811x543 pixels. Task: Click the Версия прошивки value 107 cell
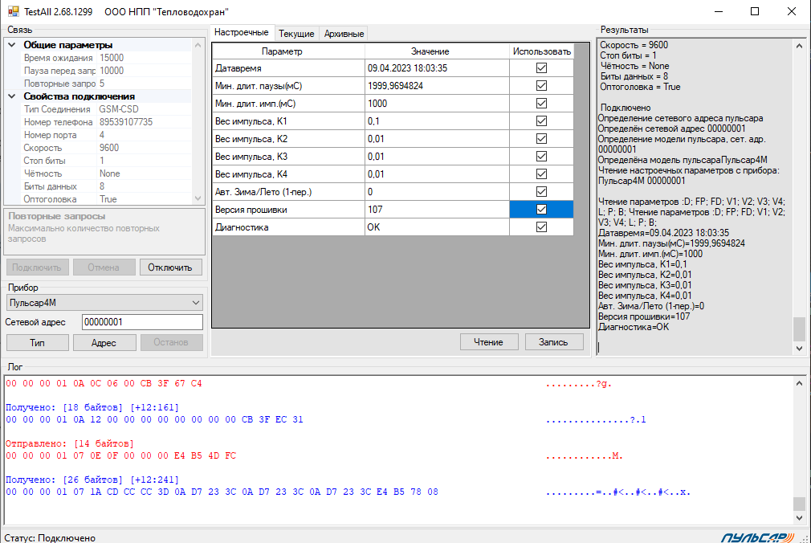point(437,209)
